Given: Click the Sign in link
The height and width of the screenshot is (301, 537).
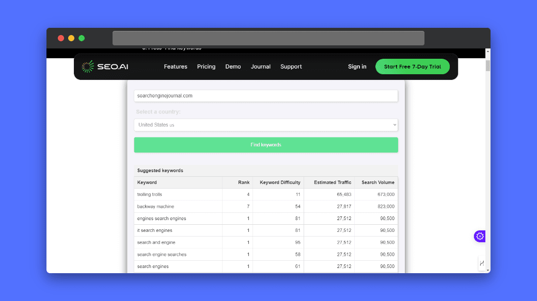Looking at the screenshot, I should coord(357,66).
